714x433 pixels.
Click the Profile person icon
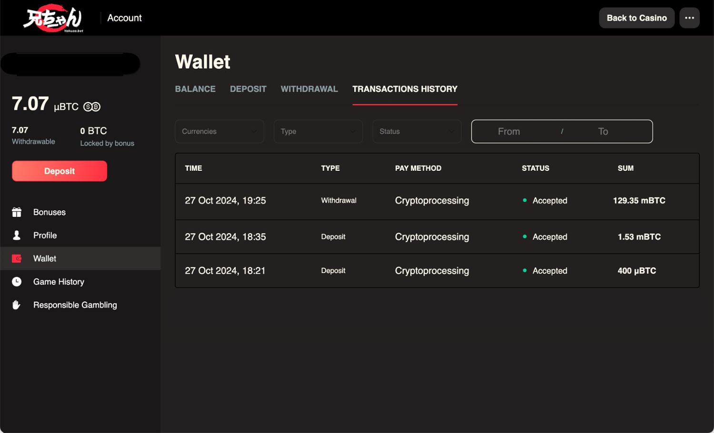coord(17,236)
